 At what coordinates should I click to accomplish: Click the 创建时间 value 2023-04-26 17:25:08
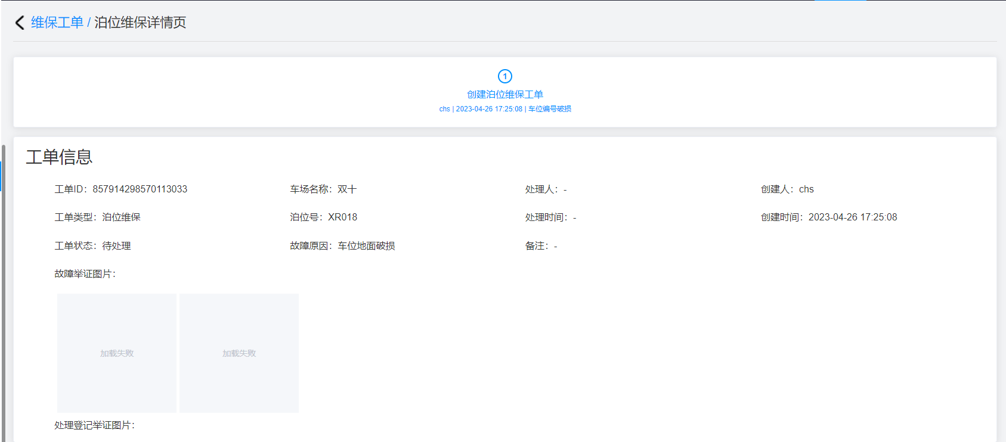tap(852, 217)
